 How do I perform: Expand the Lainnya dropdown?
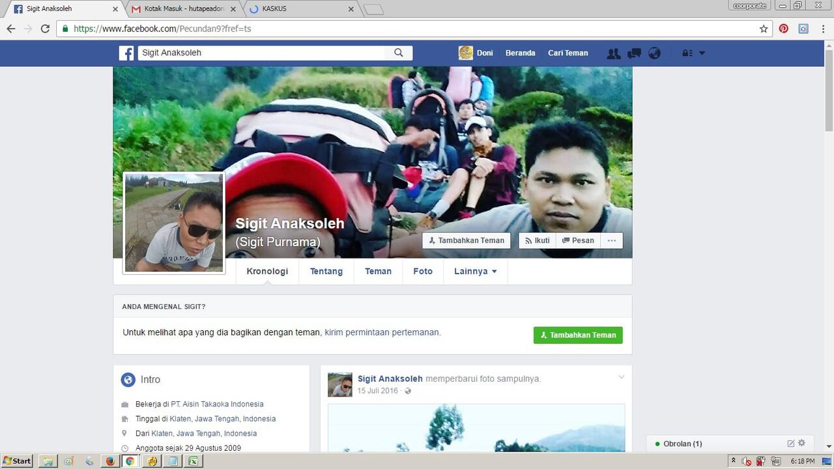[x=476, y=272]
